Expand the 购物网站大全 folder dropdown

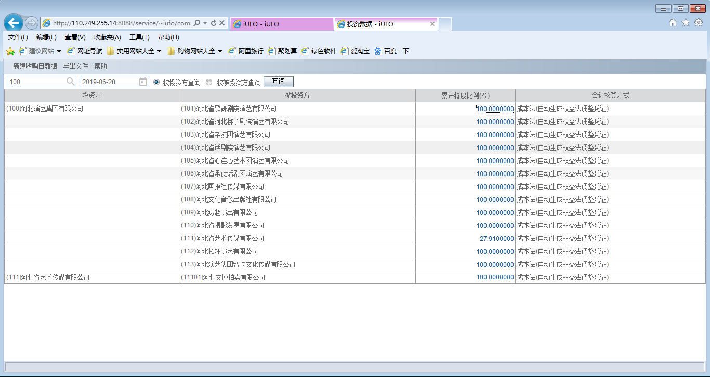[x=220, y=51]
